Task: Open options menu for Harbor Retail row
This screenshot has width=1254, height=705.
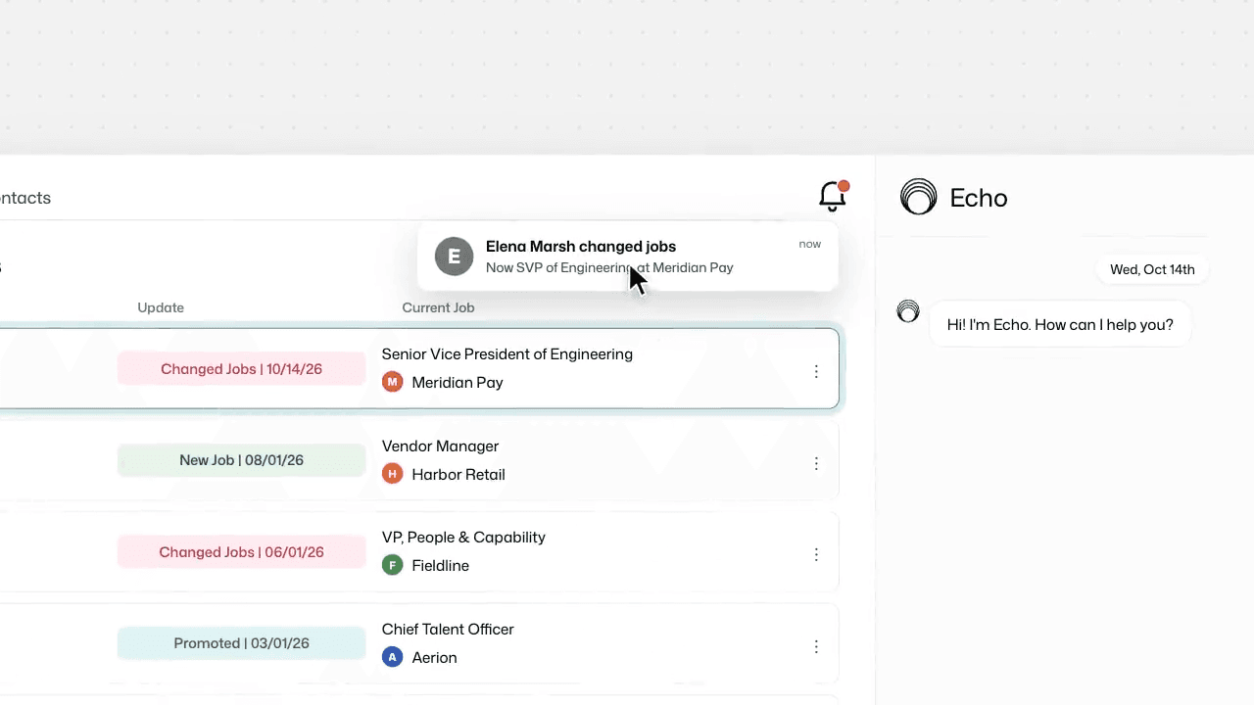Action: pyautogui.click(x=816, y=463)
